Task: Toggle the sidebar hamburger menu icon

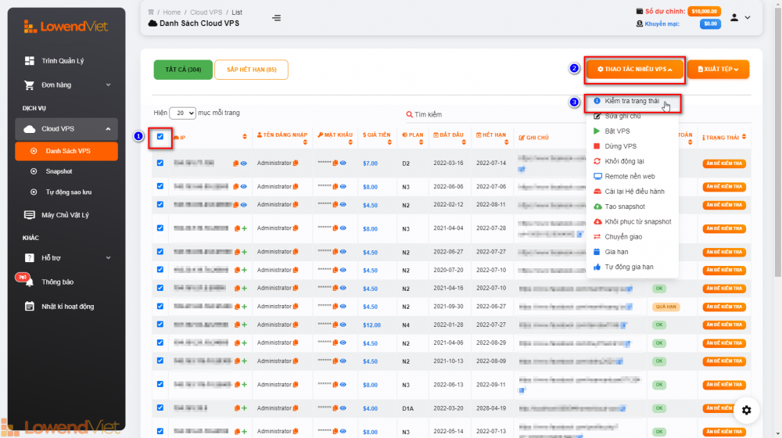Action: tap(276, 18)
